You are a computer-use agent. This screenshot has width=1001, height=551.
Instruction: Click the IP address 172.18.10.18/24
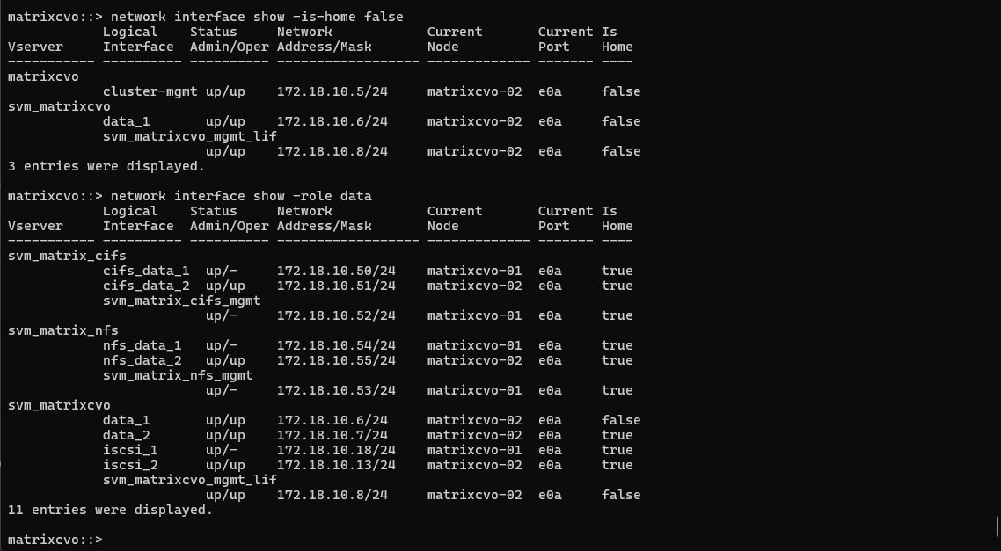pos(336,450)
